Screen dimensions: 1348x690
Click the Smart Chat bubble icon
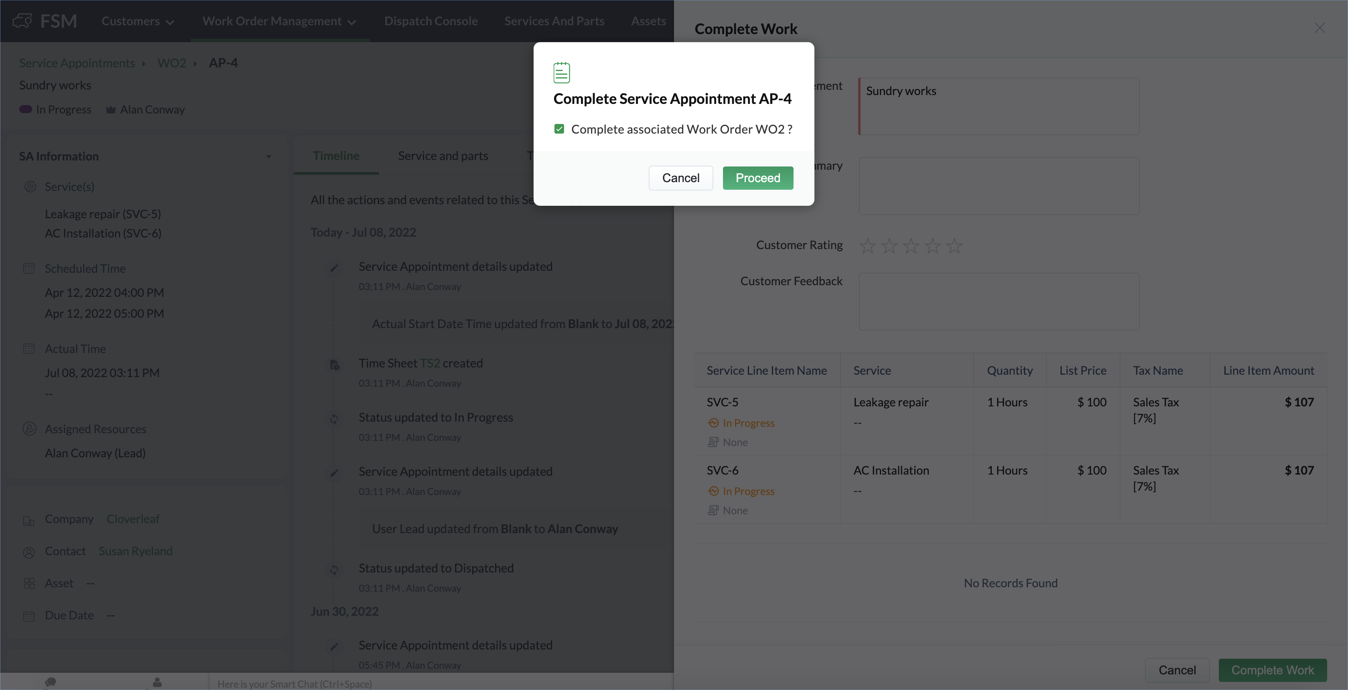[51, 682]
